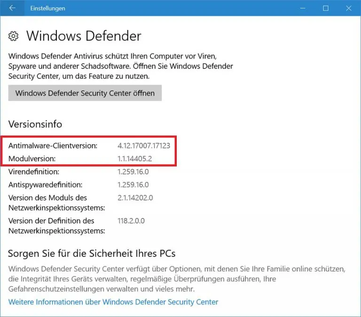Click the gear icon beside Windows Defender heading
Screen dimensions: 361x317
click(14, 36)
